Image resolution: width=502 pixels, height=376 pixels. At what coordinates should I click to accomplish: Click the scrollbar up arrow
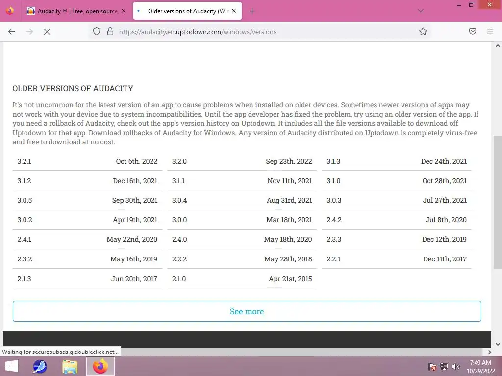(x=498, y=46)
